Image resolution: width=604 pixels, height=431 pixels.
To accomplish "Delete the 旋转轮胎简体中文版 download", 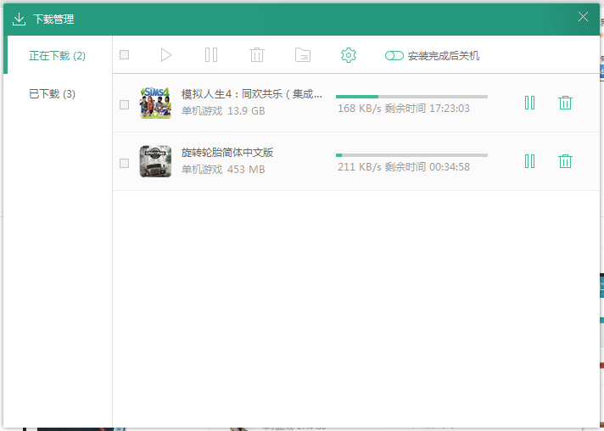I will 565,161.
